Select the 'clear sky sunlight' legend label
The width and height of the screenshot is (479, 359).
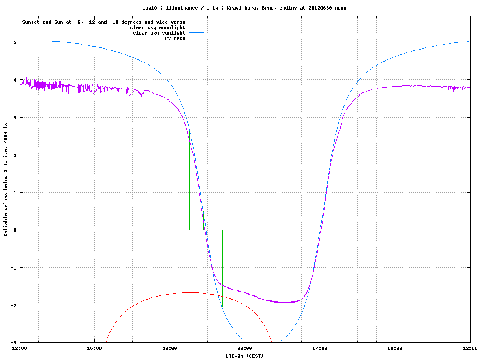[x=159, y=33]
